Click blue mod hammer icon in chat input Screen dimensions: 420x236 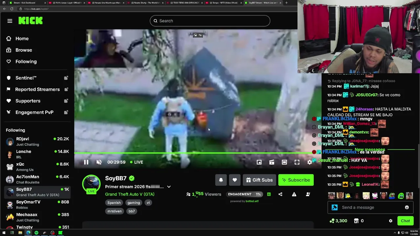point(335,207)
